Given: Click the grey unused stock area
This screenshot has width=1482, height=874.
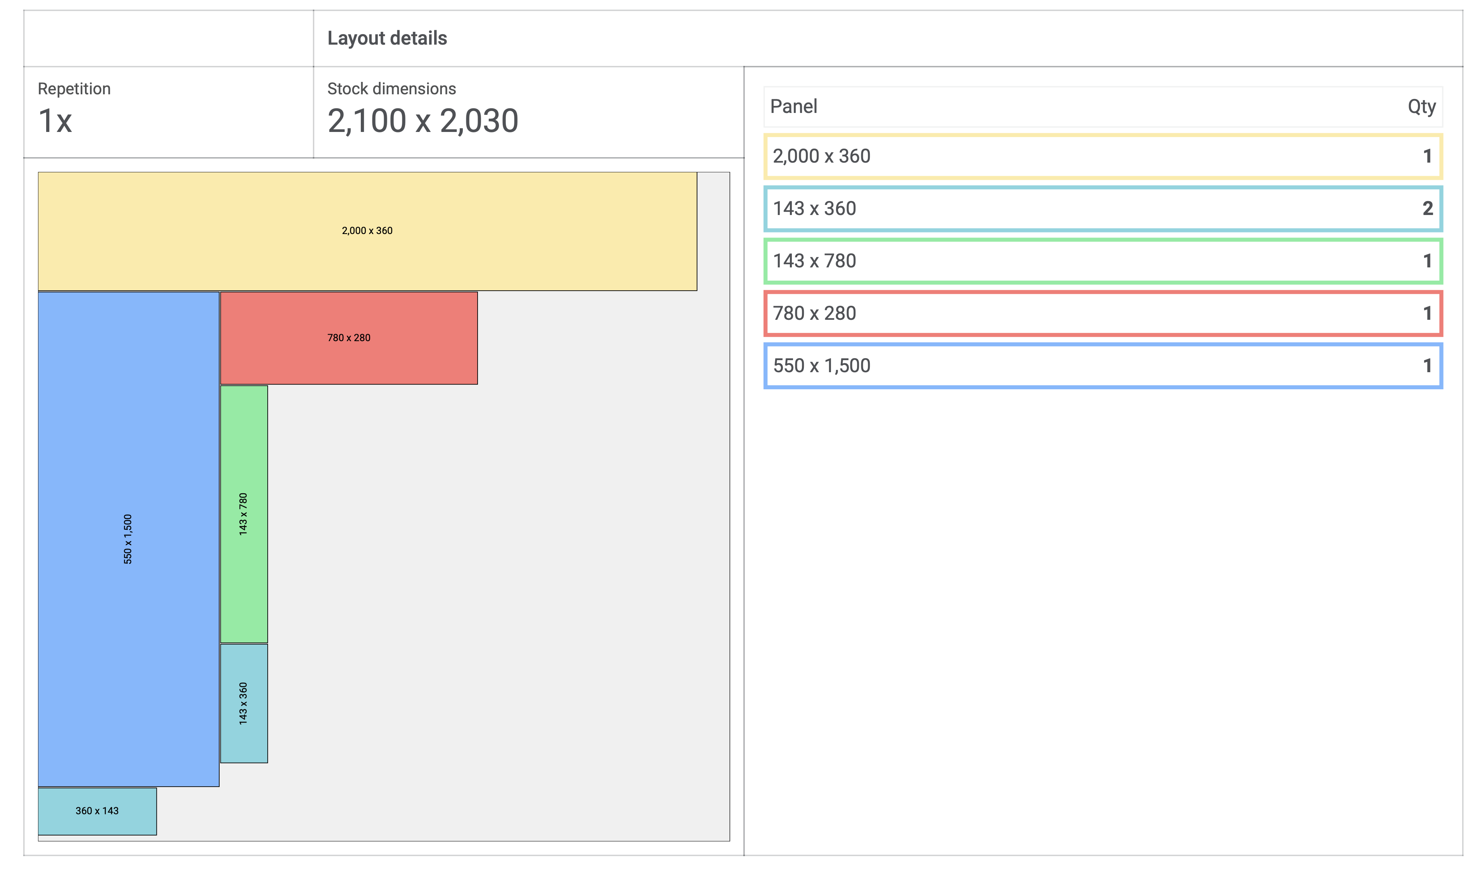Looking at the screenshot, I should point(500,589).
